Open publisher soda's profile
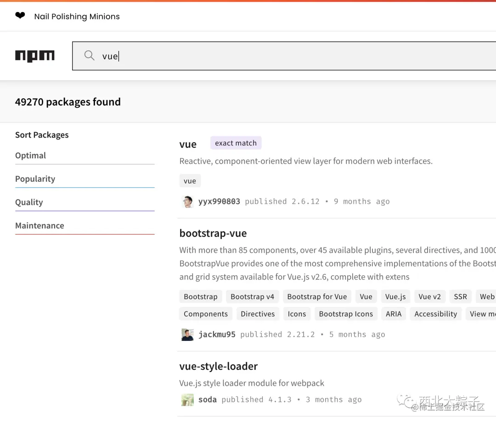Image resolution: width=496 pixels, height=423 pixels. (x=208, y=400)
